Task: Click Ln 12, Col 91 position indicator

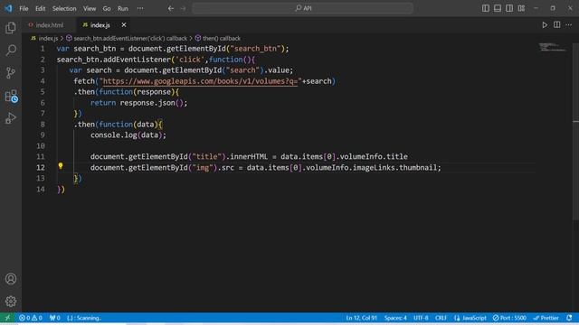Action: click(x=362, y=318)
